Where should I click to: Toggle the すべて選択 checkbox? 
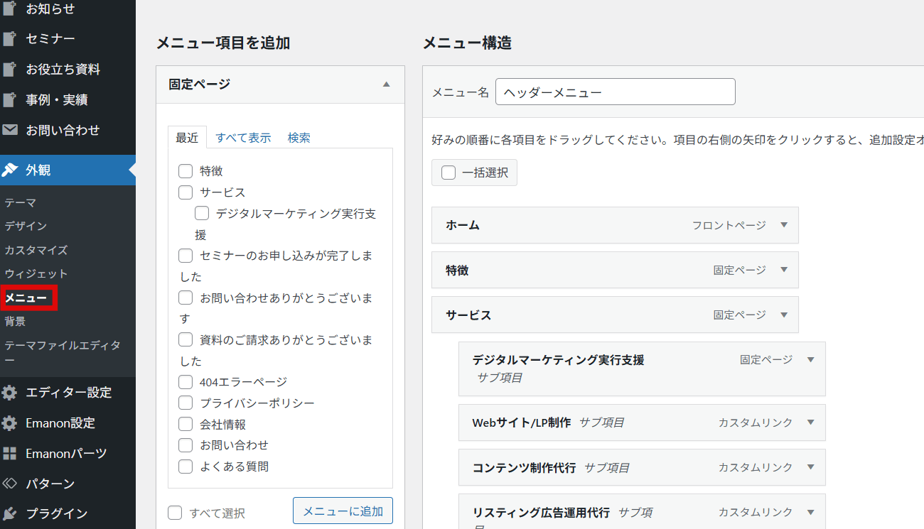pos(175,513)
